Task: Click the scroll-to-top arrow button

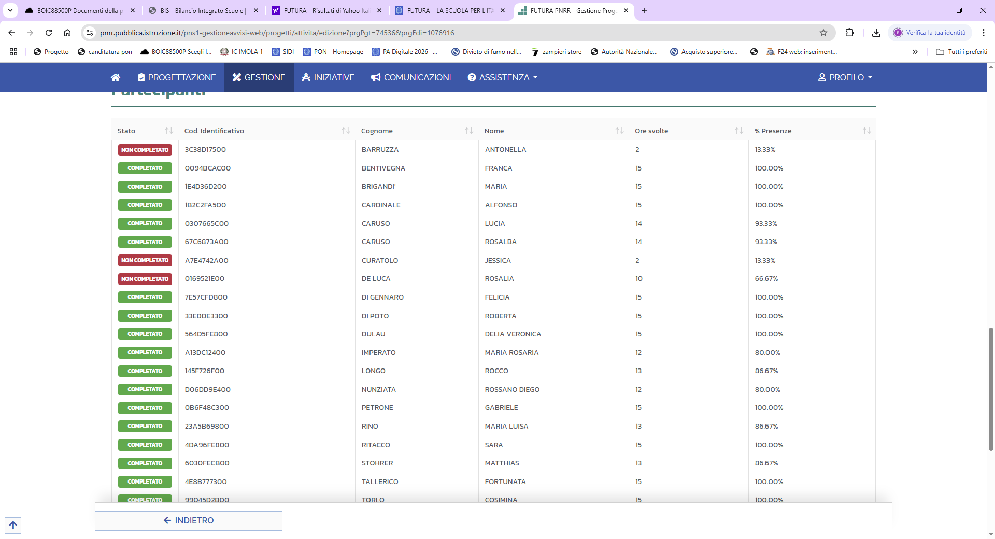Action: [13, 525]
